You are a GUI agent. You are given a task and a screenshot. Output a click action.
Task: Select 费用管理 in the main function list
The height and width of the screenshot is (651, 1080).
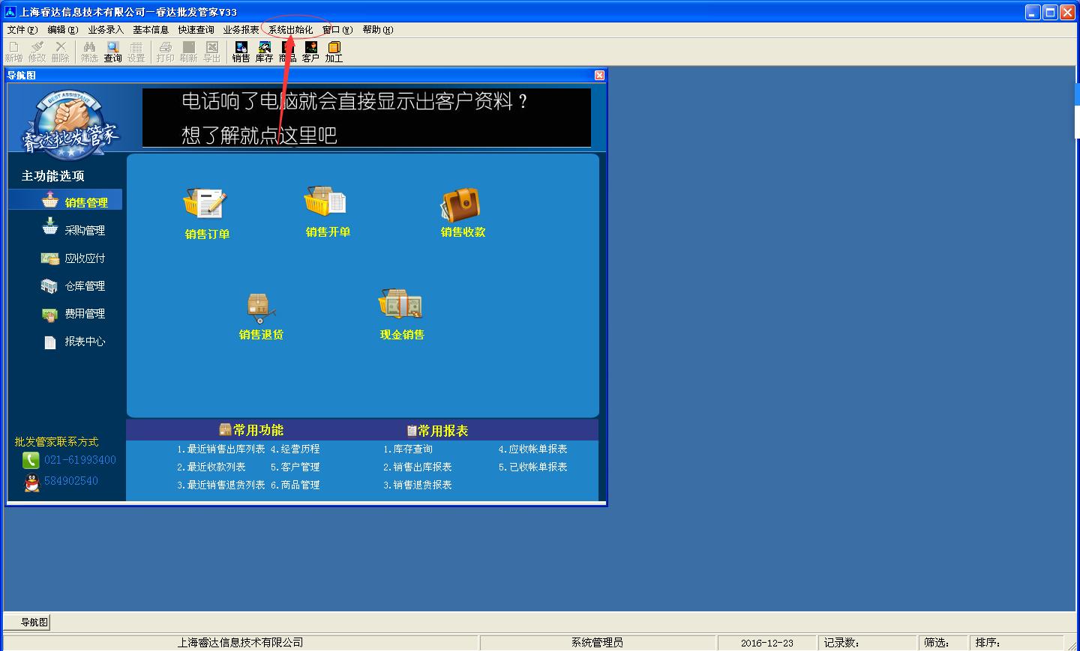pos(73,314)
